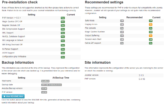
Task: Click the Yes badge for INI Parser Support
Action: [63, 49]
